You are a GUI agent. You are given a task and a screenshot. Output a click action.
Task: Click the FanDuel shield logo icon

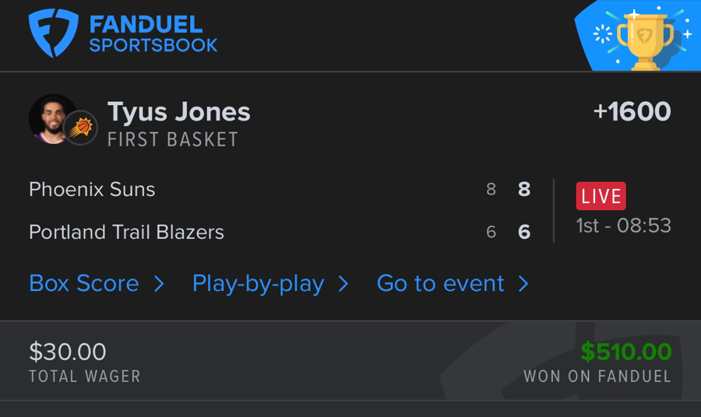(53, 33)
